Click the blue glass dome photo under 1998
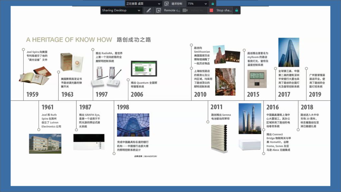341x192 pixels. pyautogui.click(x=133, y=125)
